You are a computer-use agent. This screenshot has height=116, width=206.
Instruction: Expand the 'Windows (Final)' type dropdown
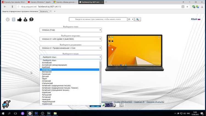tap(71, 30)
